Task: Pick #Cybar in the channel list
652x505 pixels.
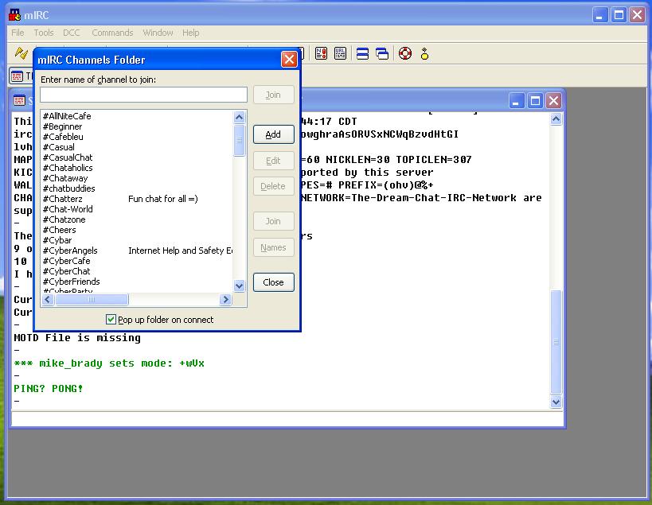Action: coord(57,240)
